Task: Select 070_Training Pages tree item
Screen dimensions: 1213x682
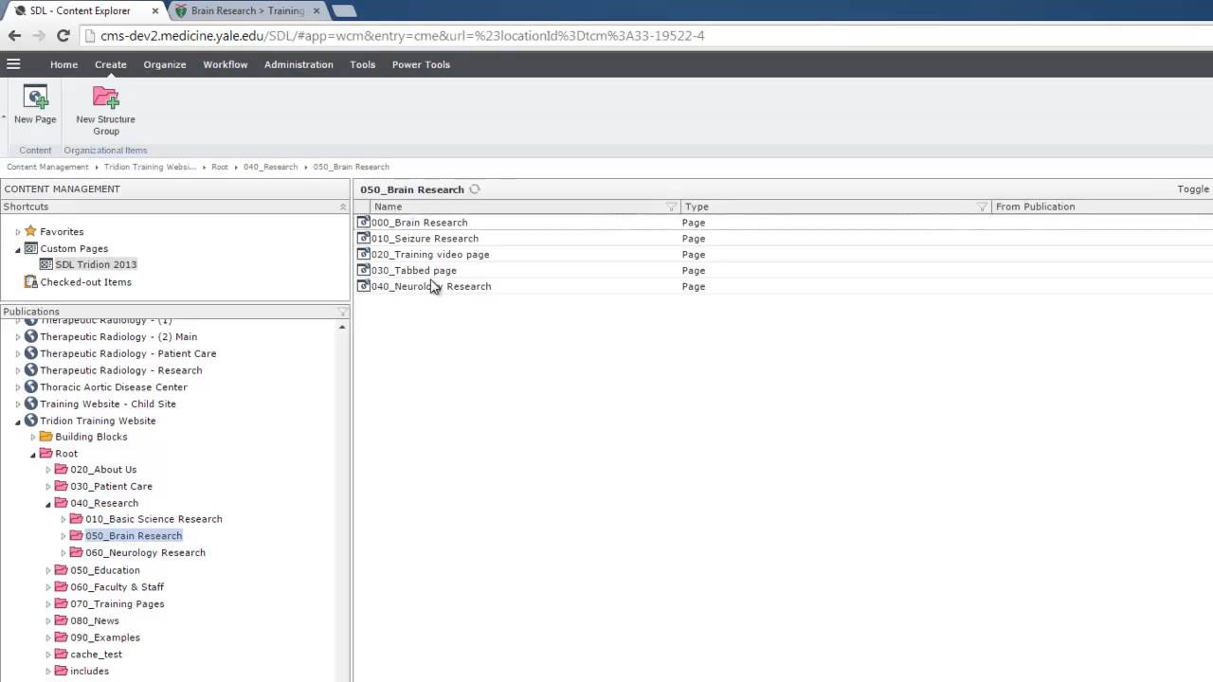Action: tap(117, 604)
